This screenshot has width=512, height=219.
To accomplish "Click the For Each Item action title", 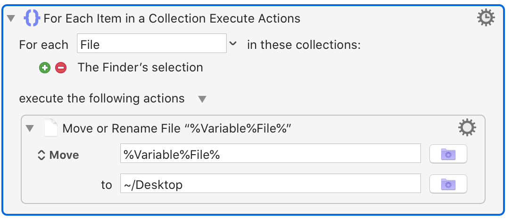I will [x=172, y=18].
